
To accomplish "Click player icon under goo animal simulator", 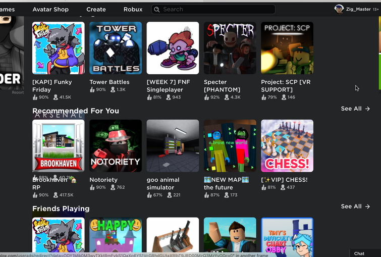I will (x=170, y=195).
